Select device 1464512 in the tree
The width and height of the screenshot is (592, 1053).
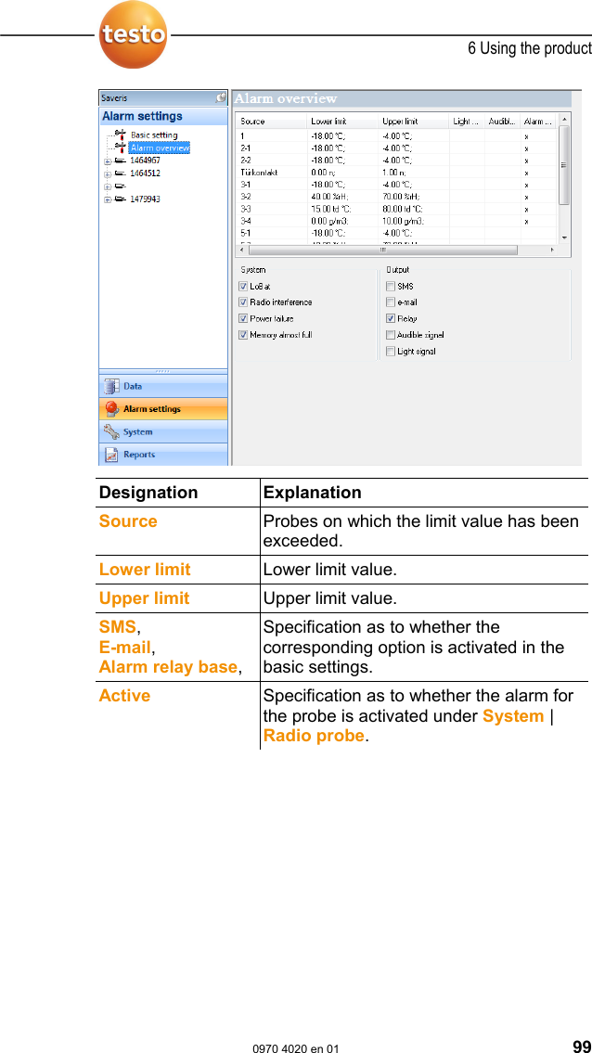145,173
